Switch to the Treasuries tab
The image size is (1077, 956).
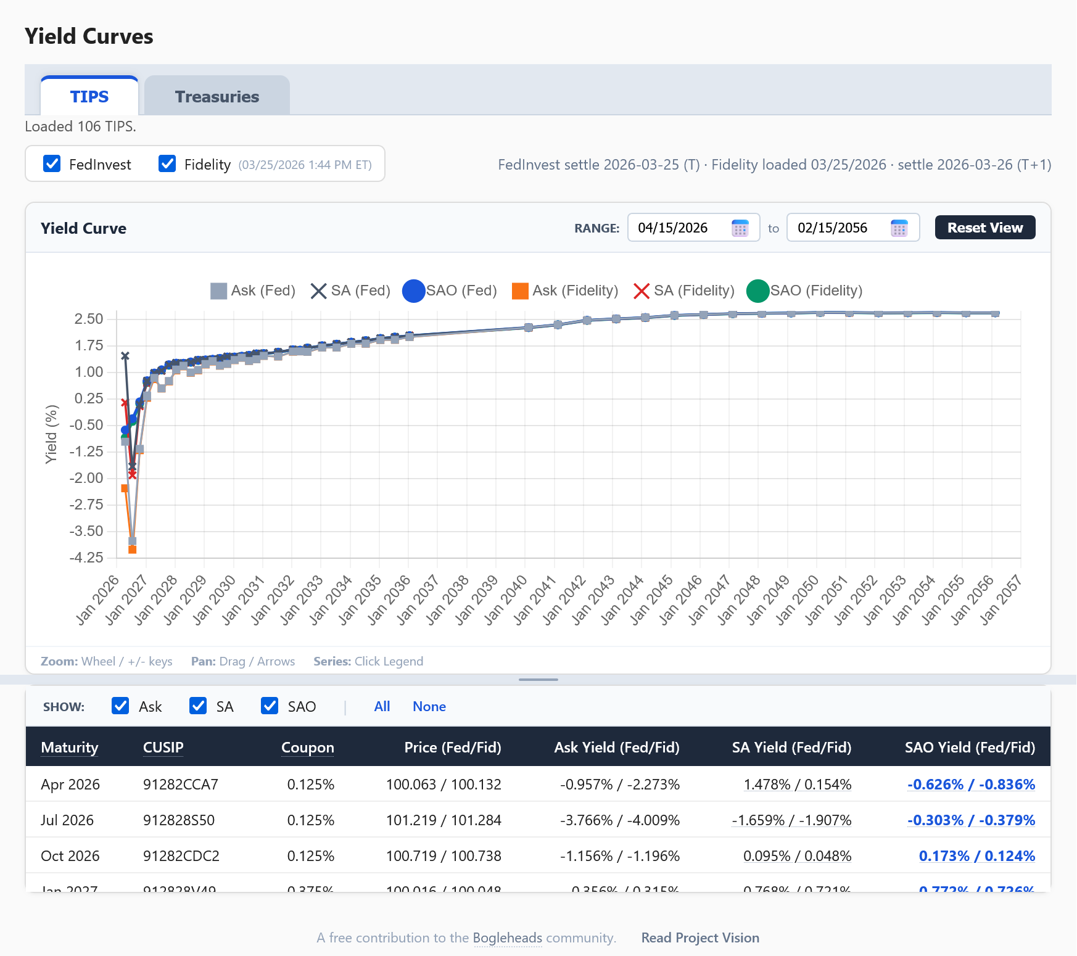[217, 96]
